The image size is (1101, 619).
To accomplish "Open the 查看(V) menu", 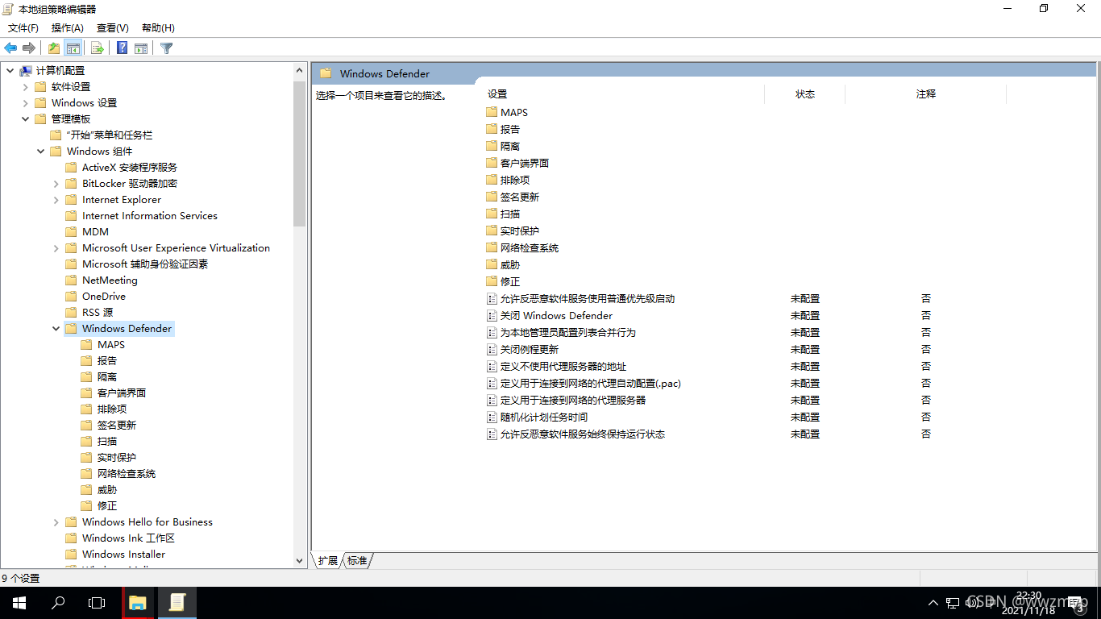I will tap(113, 28).
